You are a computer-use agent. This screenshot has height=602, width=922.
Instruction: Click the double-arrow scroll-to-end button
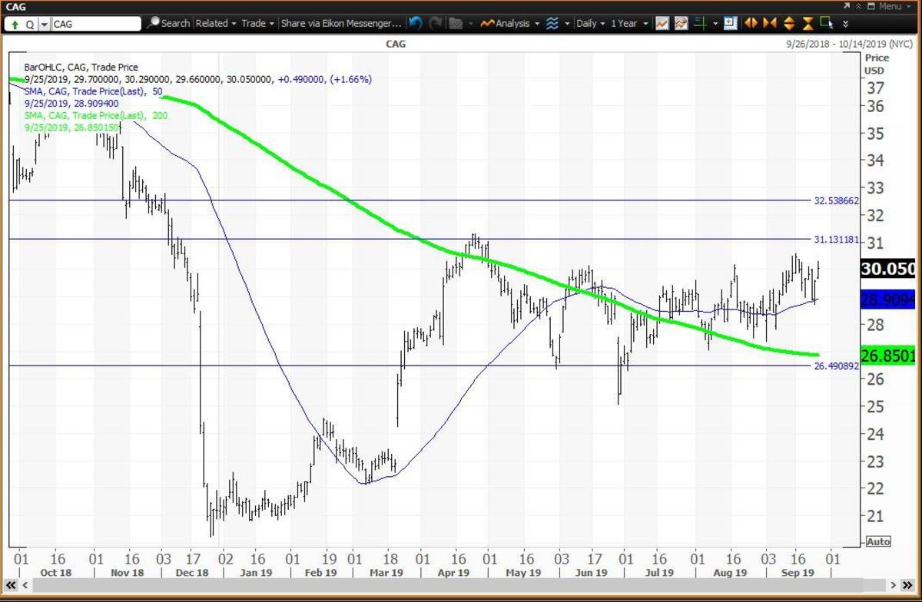845,23
